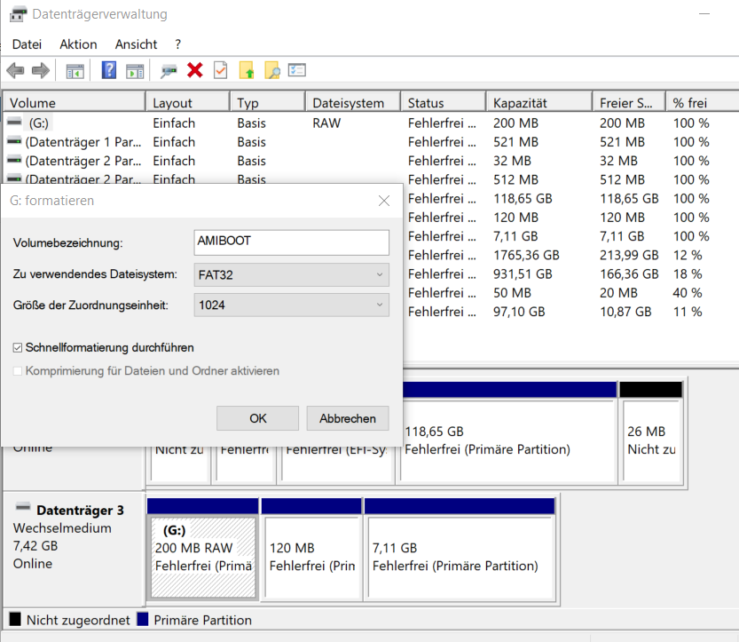Click the checklist settings icon in toolbar
Screen dimensions: 739x642
click(297, 71)
